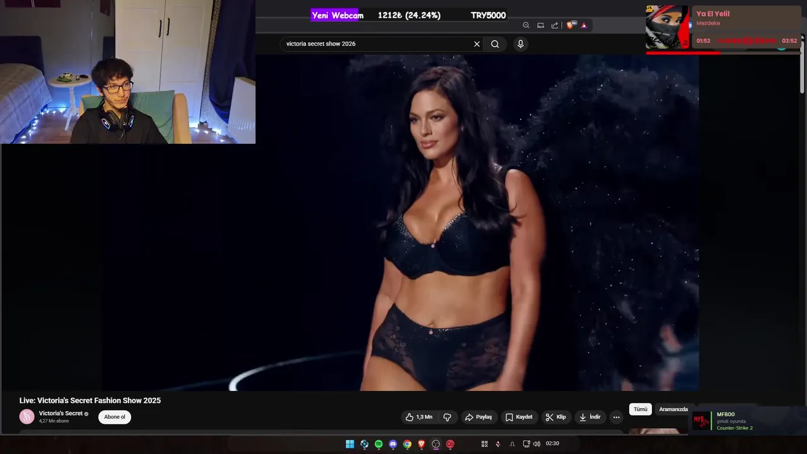Open Spotify from the taskbar
807x454 pixels.
[378, 444]
